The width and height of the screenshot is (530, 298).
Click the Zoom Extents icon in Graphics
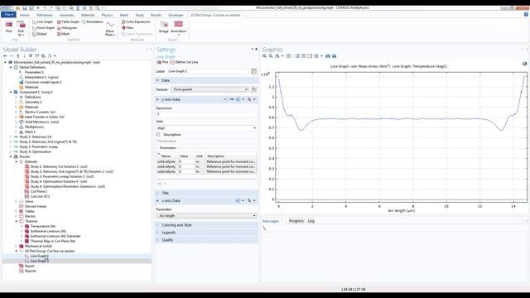[289, 56]
